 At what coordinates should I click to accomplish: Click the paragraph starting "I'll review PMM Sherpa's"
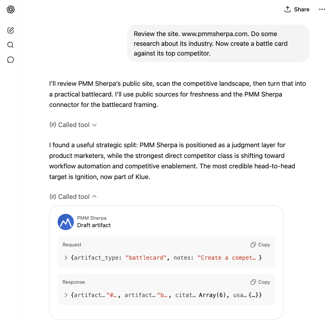pyautogui.click(x=177, y=94)
